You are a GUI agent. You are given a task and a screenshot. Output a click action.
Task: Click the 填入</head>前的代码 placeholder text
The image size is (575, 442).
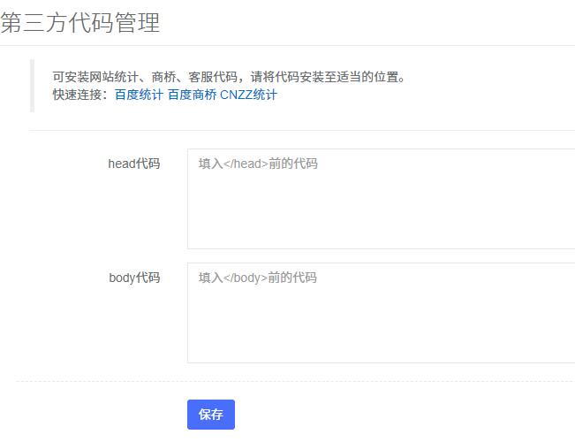point(258,164)
